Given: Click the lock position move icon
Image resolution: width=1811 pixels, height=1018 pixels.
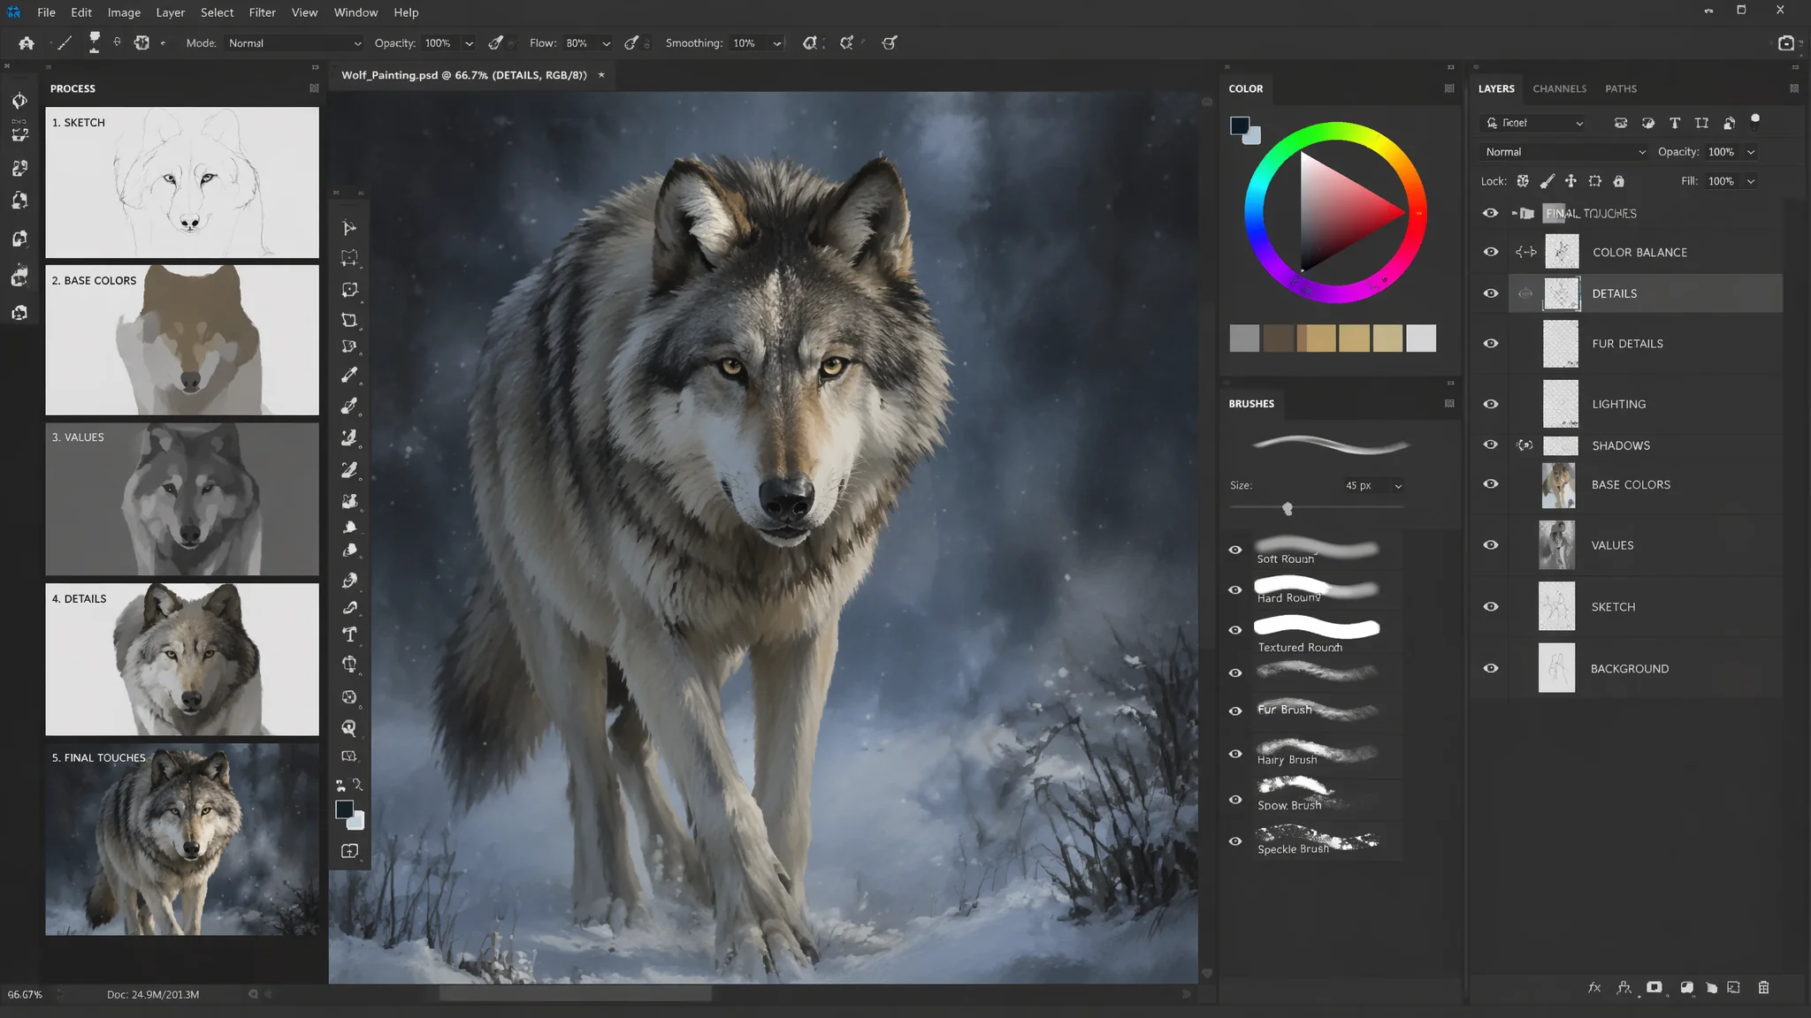Looking at the screenshot, I should [1570, 181].
